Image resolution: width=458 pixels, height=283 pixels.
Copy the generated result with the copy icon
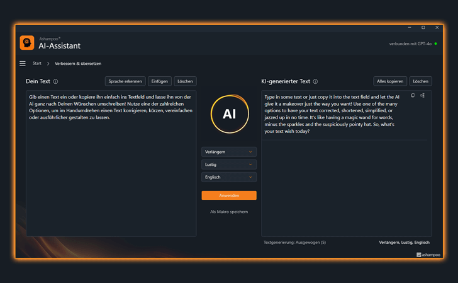pyautogui.click(x=413, y=96)
